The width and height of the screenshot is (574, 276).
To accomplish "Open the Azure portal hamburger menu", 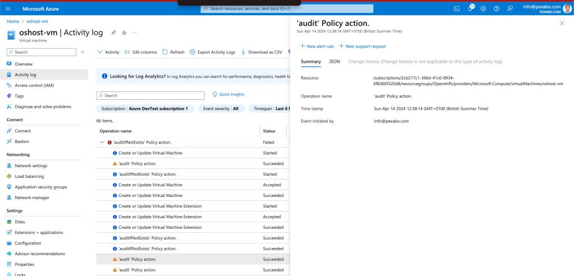I will pyautogui.click(x=8, y=9).
